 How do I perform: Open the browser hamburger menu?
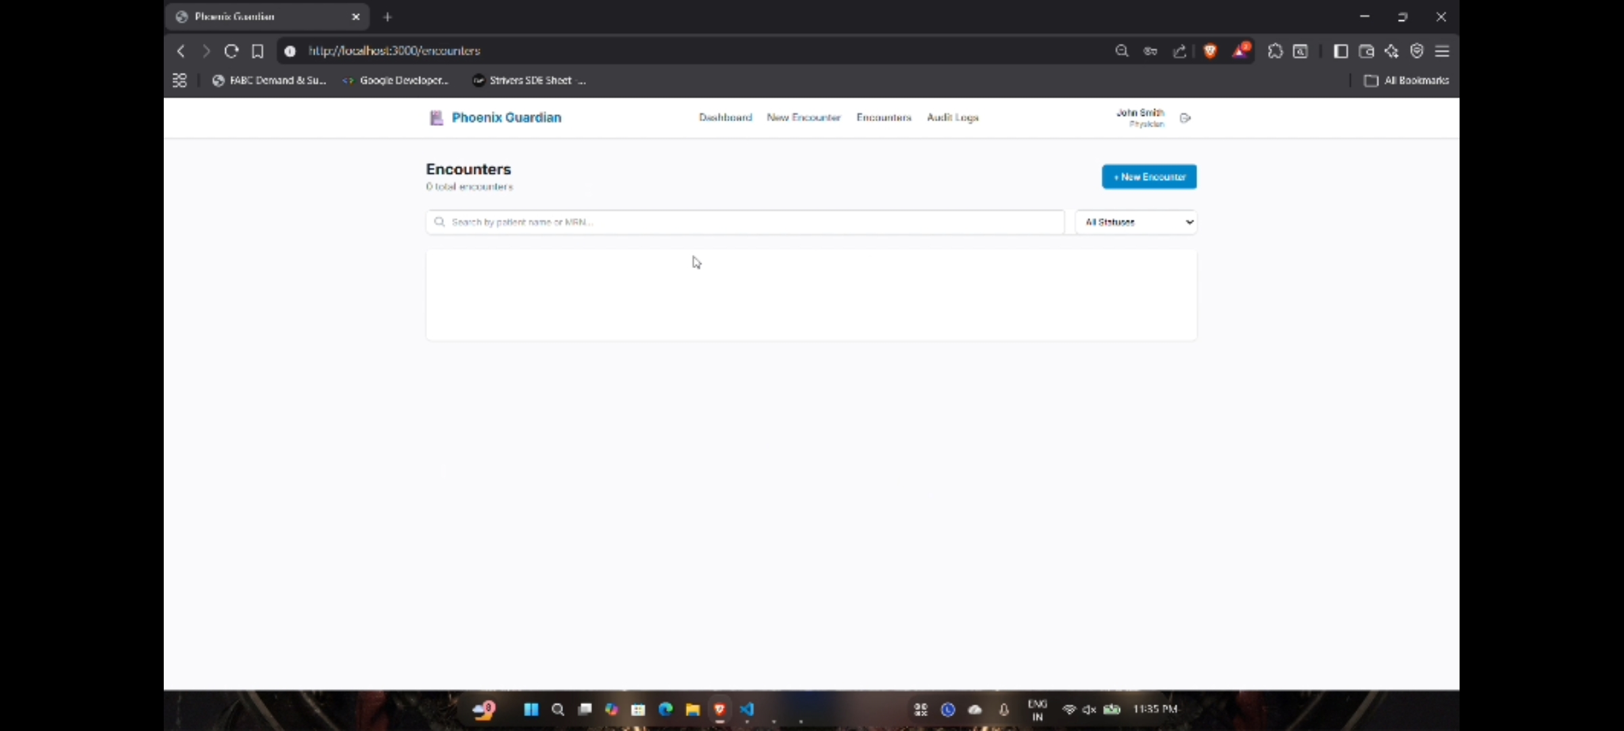coord(1442,51)
